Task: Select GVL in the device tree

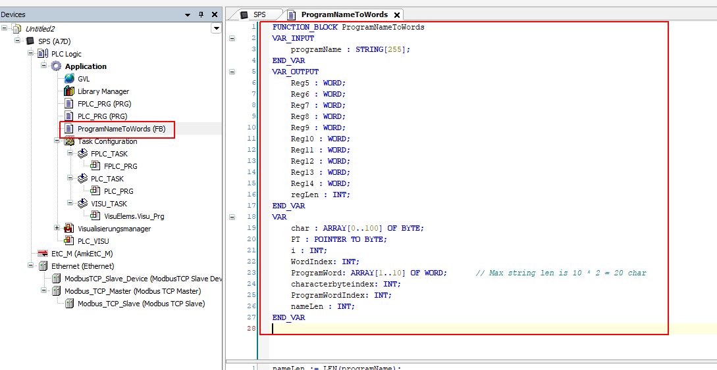Action: pyautogui.click(x=84, y=79)
